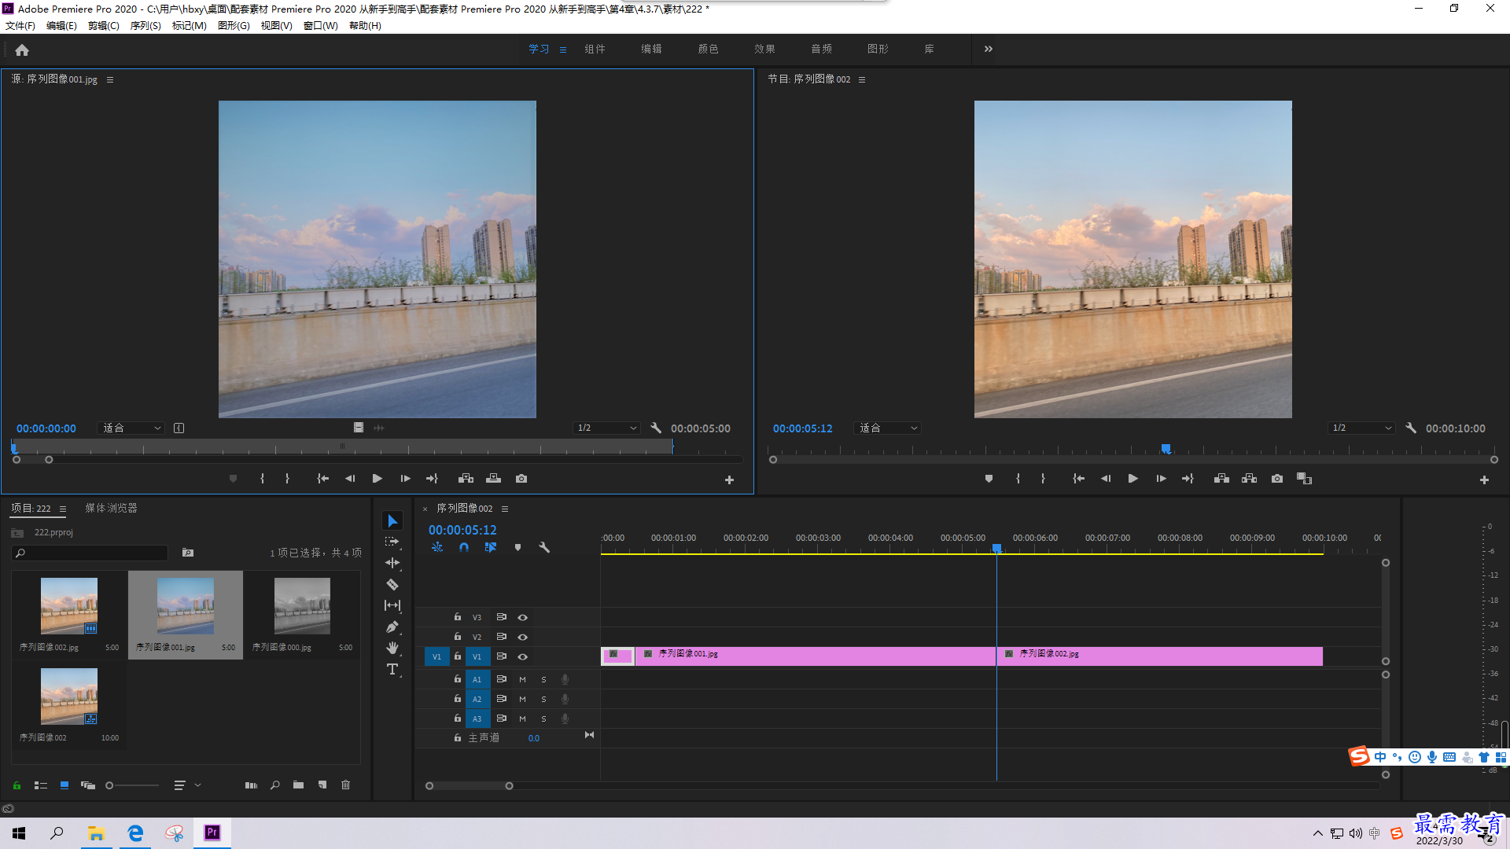Click Overwrite button in source monitor
Image resolution: width=1510 pixels, height=849 pixels.
tap(493, 479)
